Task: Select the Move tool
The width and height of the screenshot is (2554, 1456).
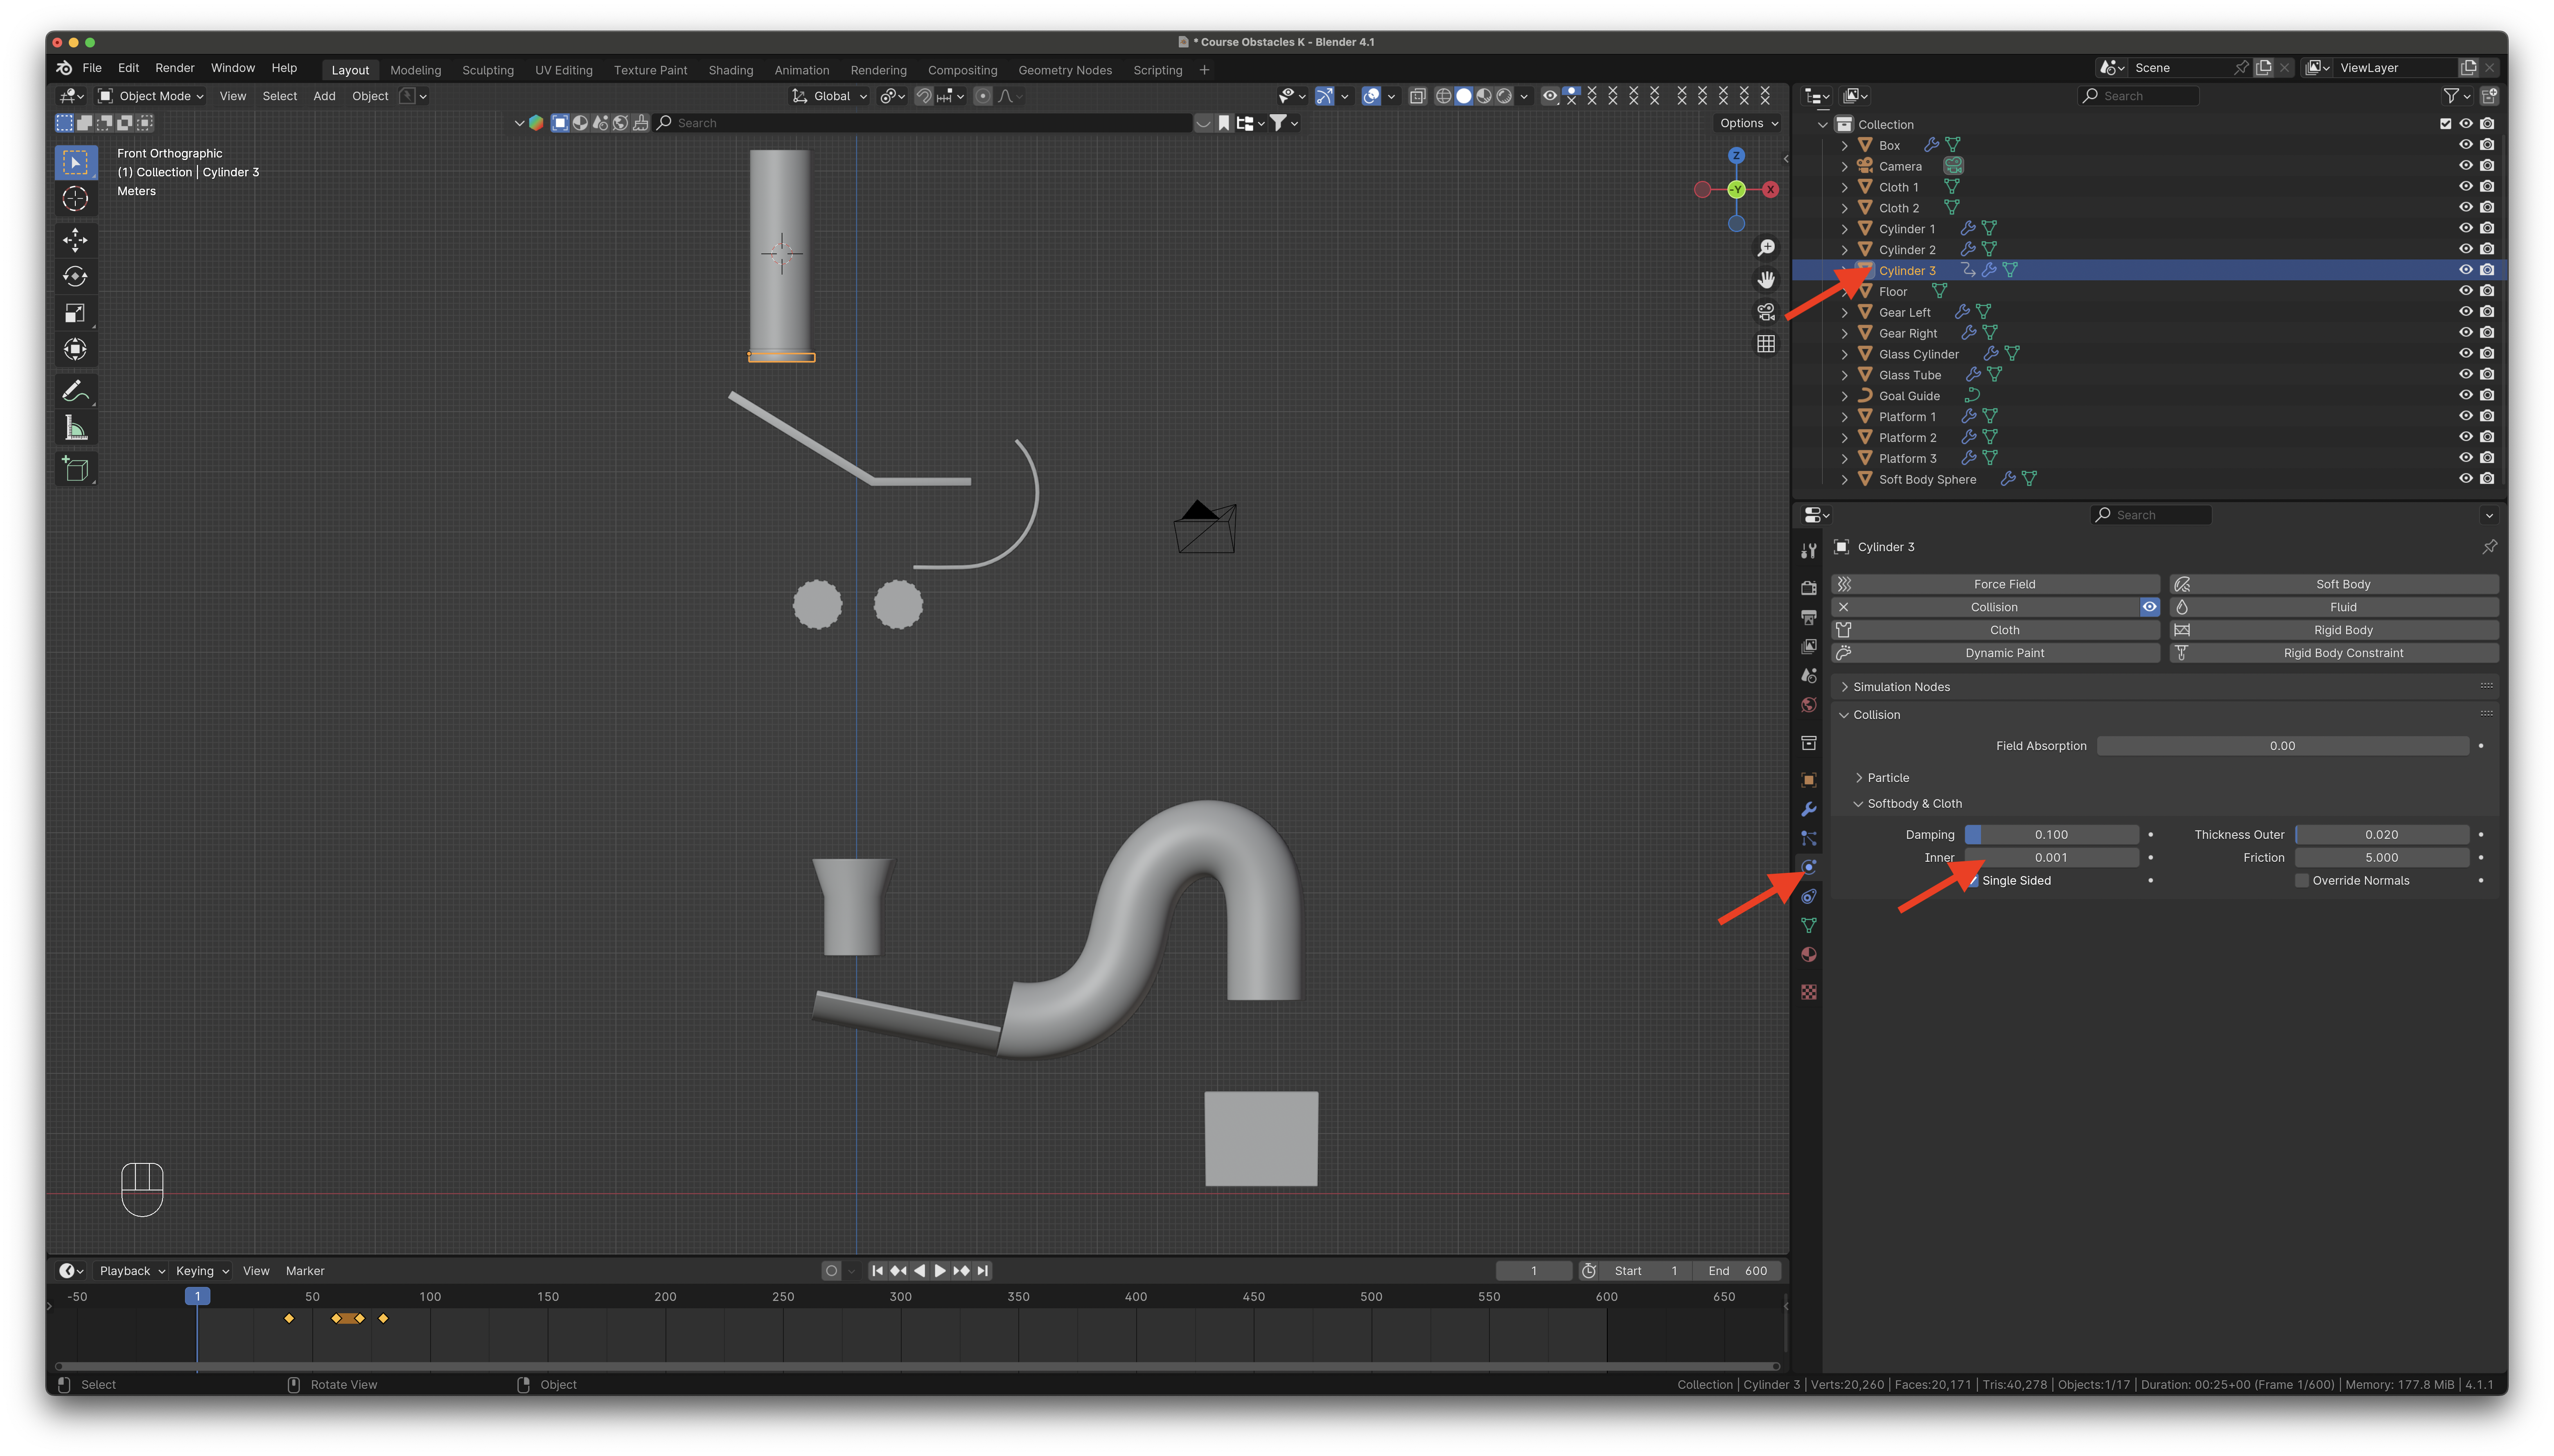Action: click(x=75, y=240)
